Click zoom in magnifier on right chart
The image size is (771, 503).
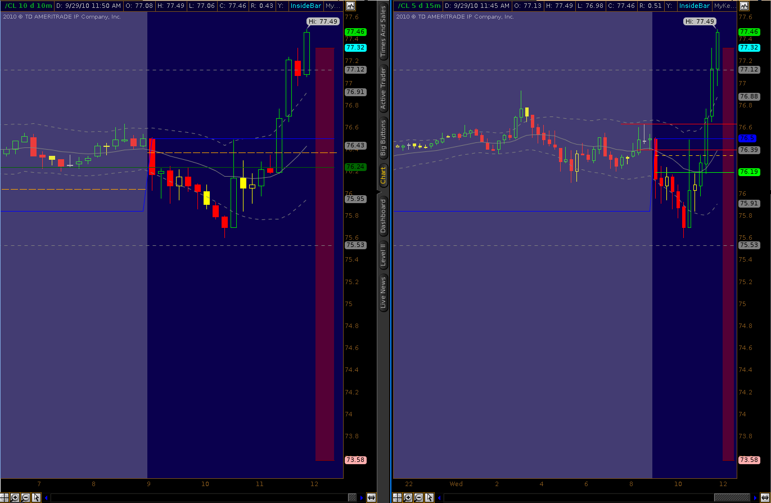pos(408,497)
